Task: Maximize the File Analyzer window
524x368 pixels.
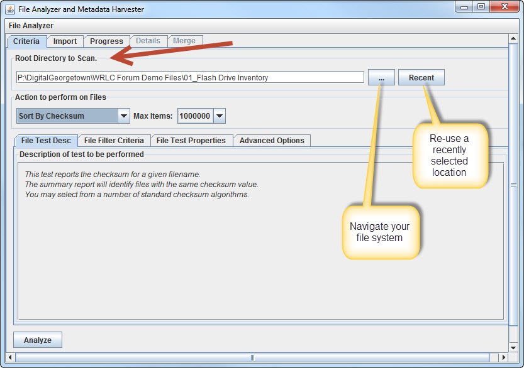Action: [x=481, y=7]
